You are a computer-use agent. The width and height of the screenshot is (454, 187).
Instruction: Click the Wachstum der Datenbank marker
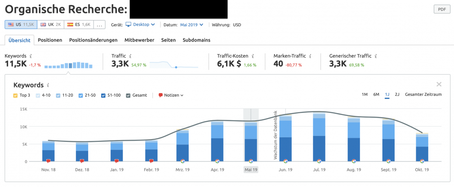tap(276, 135)
